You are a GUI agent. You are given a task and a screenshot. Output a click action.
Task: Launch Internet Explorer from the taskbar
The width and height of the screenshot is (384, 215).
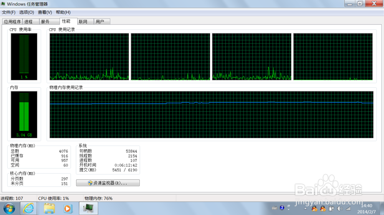coord(28,208)
